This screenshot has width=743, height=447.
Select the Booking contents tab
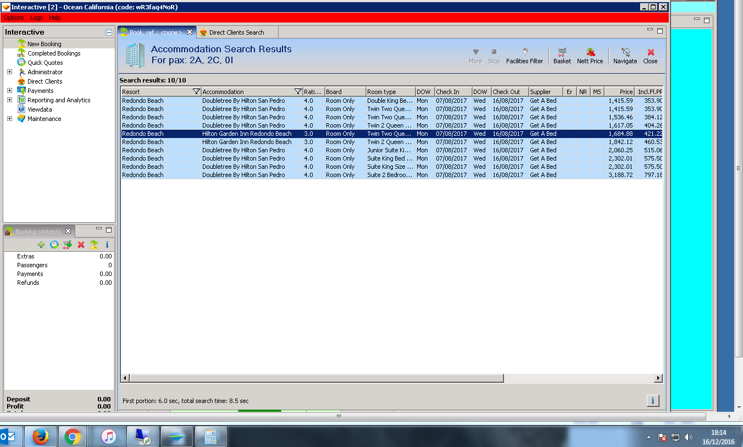point(38,231)
